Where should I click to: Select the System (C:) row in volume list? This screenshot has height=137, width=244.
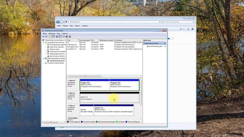104,49
